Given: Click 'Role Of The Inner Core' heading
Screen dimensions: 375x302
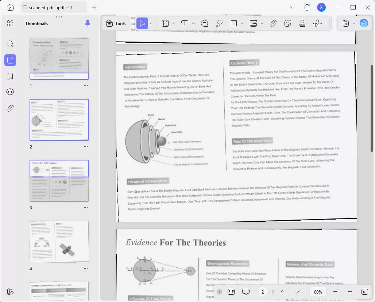Looking at the screenshot, I should 252,141.
